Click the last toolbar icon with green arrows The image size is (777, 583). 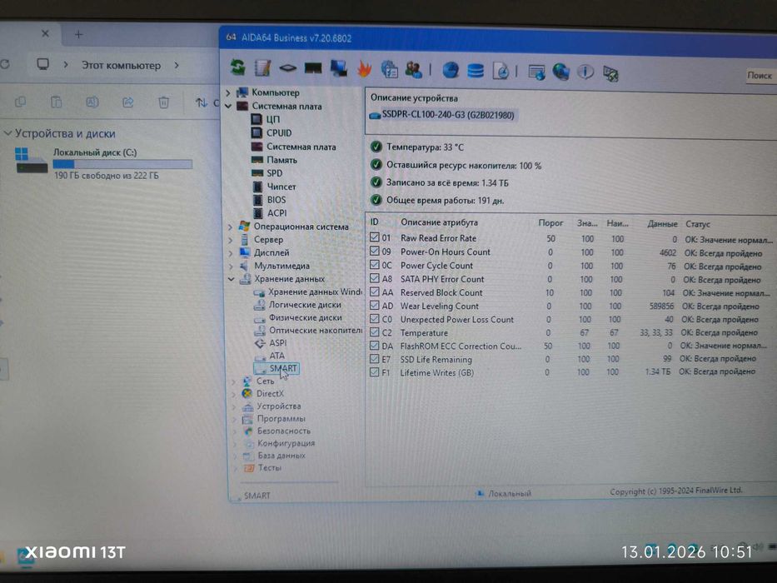point(610,74)
